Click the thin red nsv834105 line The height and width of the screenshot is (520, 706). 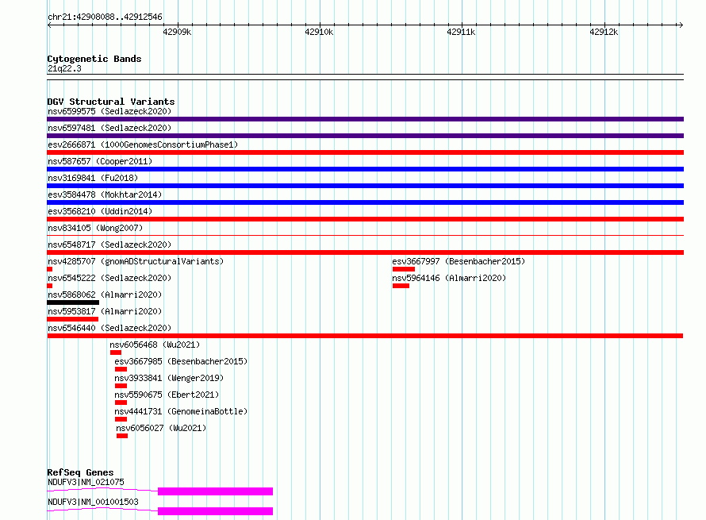365,235
